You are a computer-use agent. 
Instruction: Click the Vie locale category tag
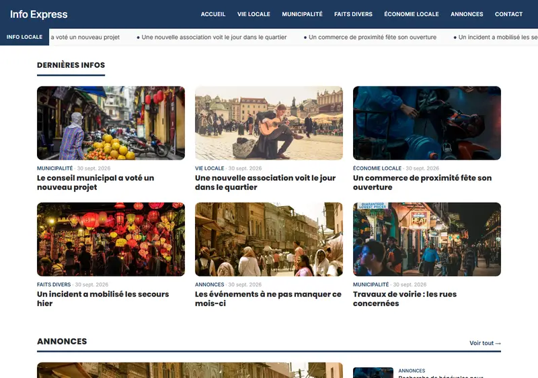[x=209, y=169]
